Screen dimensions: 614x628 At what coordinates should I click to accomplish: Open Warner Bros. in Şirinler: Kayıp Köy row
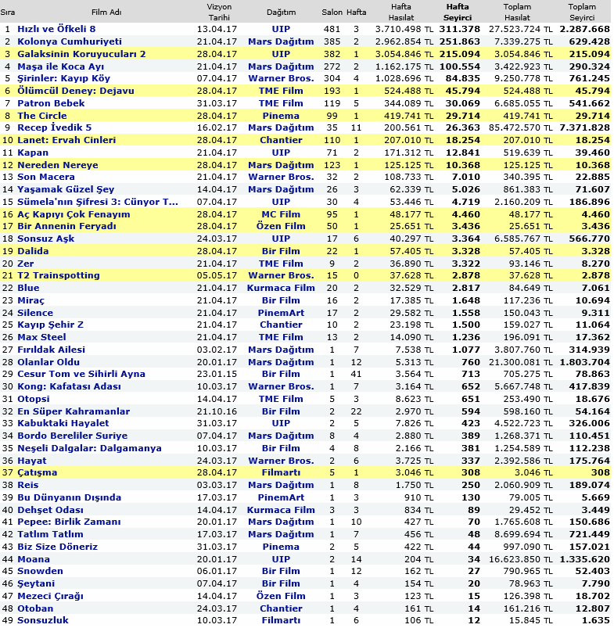(x=281, y=78)
